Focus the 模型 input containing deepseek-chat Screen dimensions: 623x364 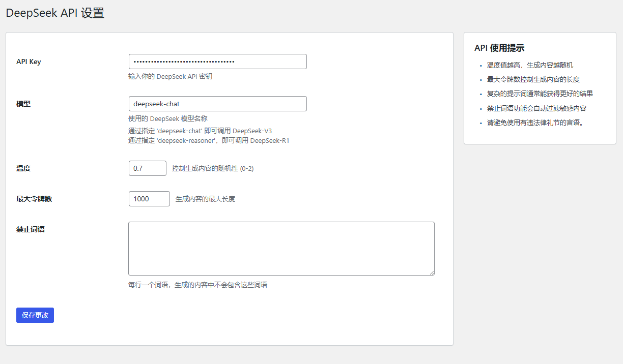[x=217, y=104]
